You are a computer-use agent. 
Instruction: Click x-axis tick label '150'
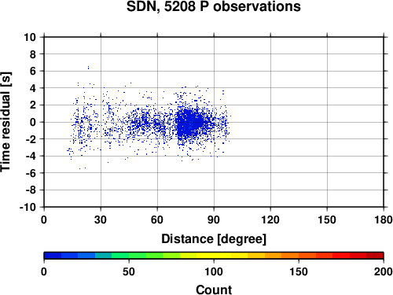click(327, 219)
